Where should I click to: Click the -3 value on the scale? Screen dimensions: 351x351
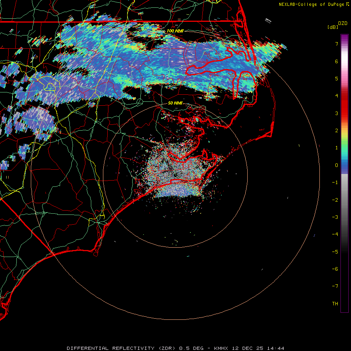pyautogui.click(x=335, y=217)
